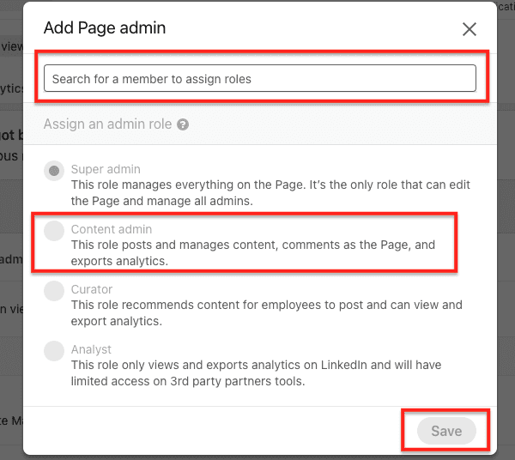Focus the member search field
Screen dimensions: 515x460
260,78
